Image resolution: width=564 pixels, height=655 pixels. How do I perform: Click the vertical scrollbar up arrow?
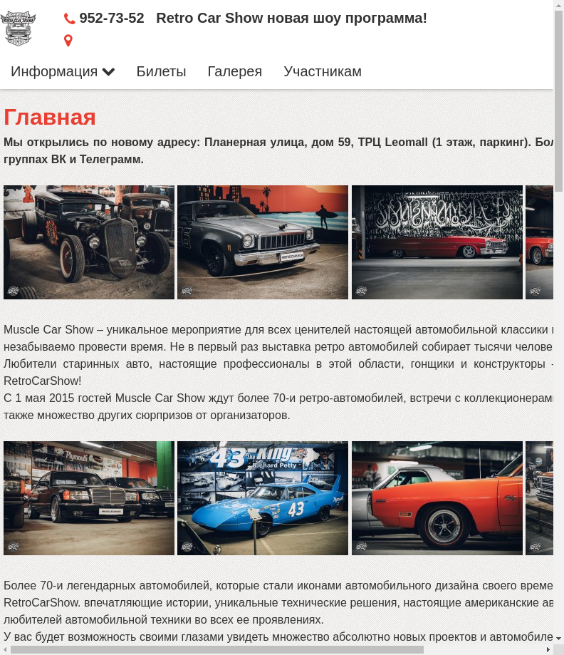(x=558, y=5)
